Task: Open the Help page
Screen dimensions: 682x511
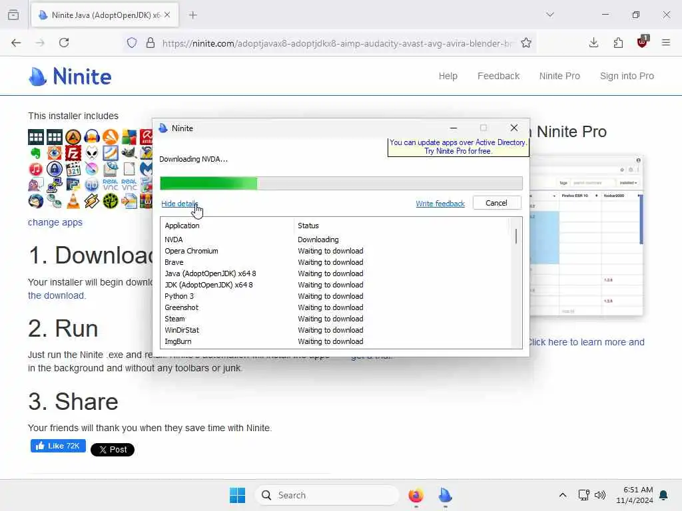Action: (448, 76)
